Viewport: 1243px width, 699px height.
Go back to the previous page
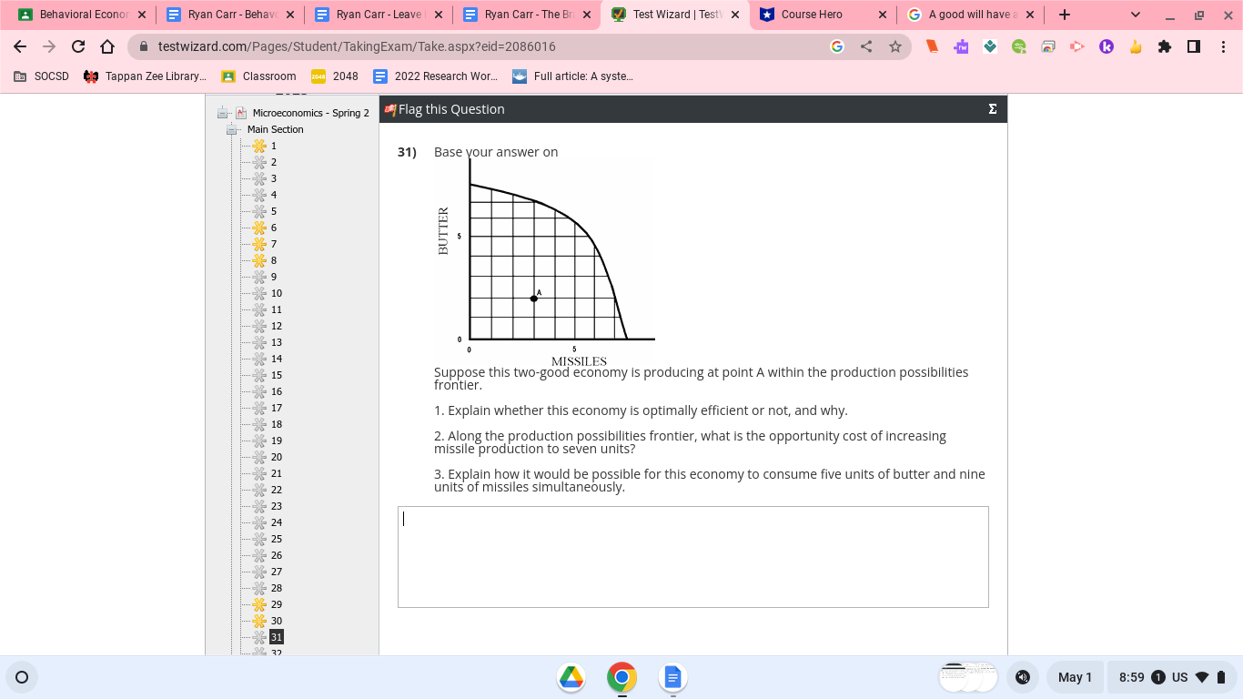point(20,46)
